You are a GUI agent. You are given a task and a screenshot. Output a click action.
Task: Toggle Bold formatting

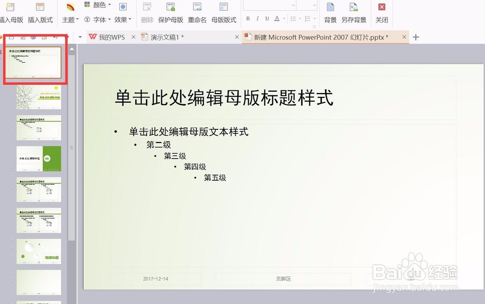click(x=248, y=18)
